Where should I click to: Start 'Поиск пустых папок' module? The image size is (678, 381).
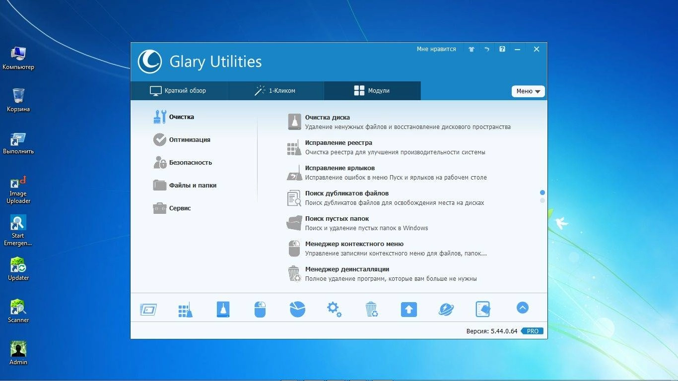click(357, 223)
